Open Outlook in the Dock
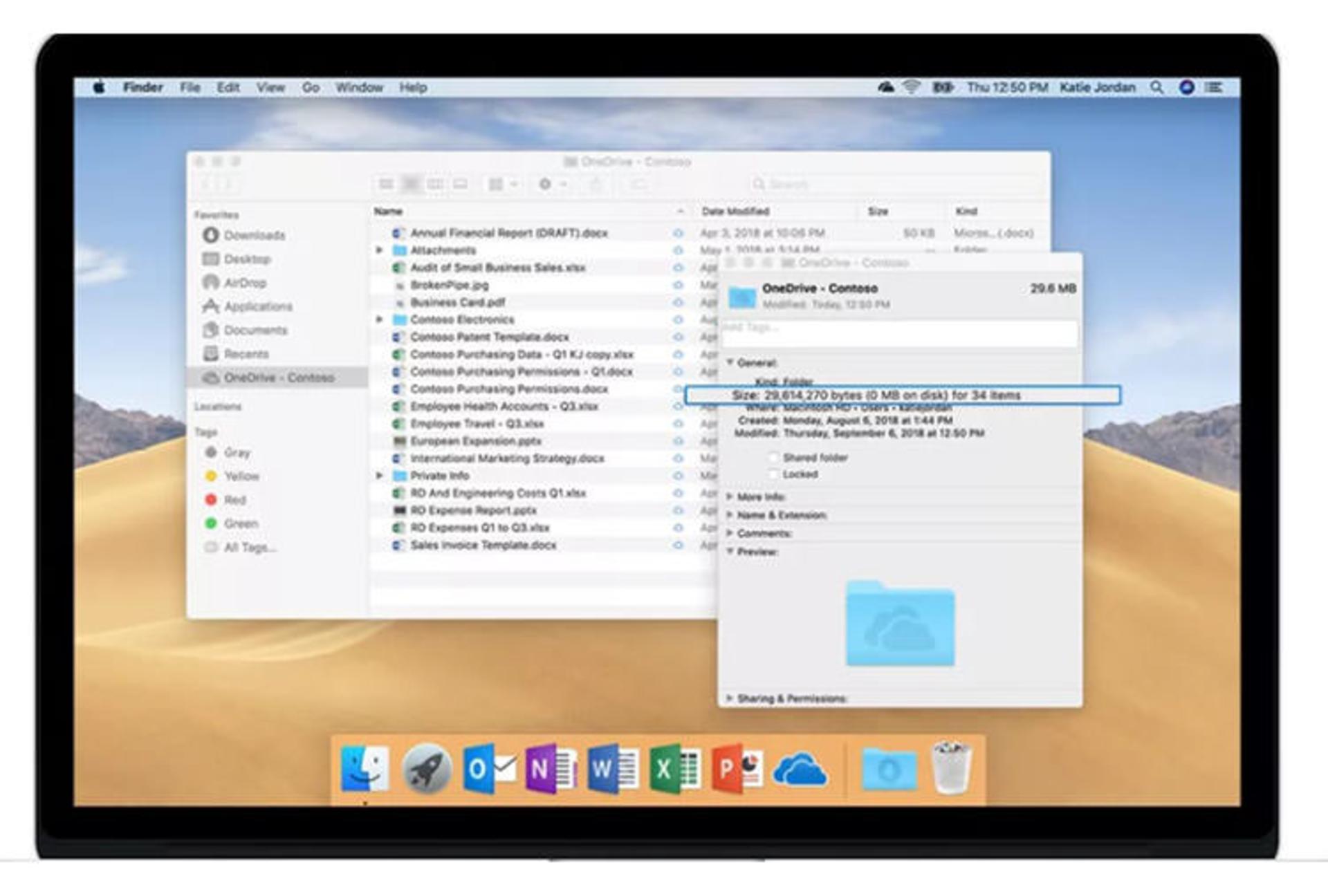This screenshot has height=885, width=1328. [489, 768]
